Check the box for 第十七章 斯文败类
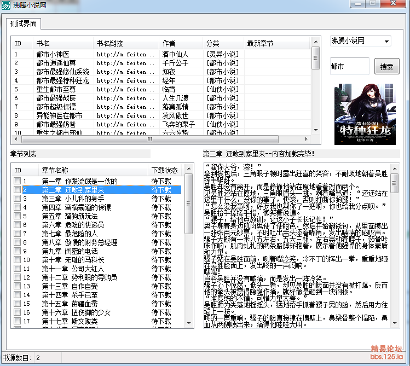The height and width of the screenshot is (366, 410). click(18, 321)
